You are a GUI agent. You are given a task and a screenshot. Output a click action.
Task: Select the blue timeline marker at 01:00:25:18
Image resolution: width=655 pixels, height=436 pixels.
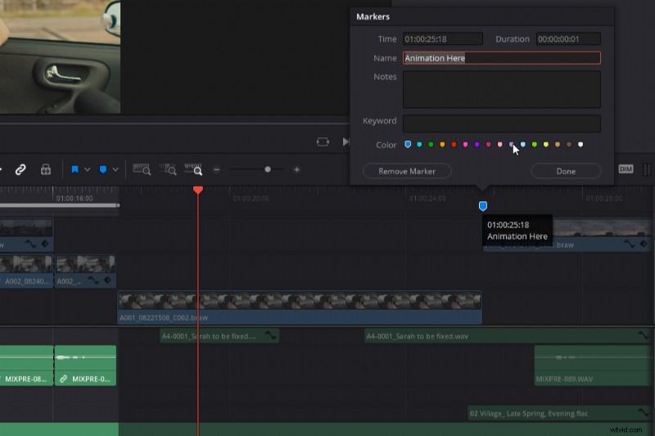point(483,205)
